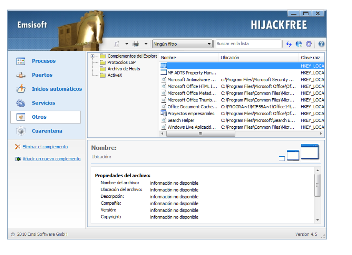Click the Microsoft Antimalware file icon
Image resolution: width=352 pixels, height=255 pixels.
pyautogui.click(x=164, y=79)
